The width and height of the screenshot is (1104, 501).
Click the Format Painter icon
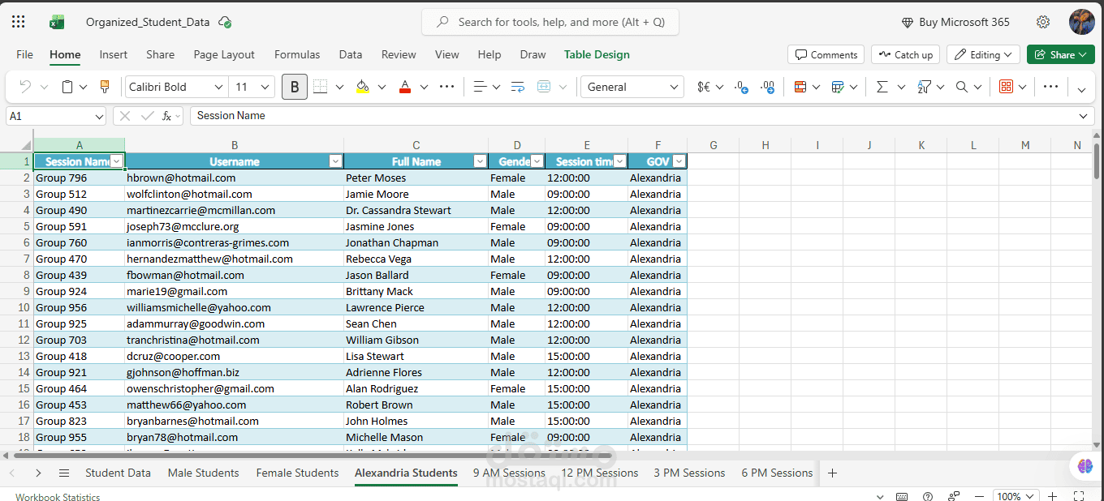coord(104,87)
